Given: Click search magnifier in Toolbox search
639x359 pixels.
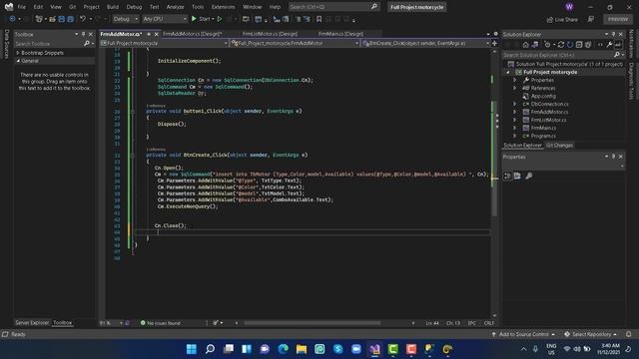Looking at the screenshot, I should click(87, 44).
